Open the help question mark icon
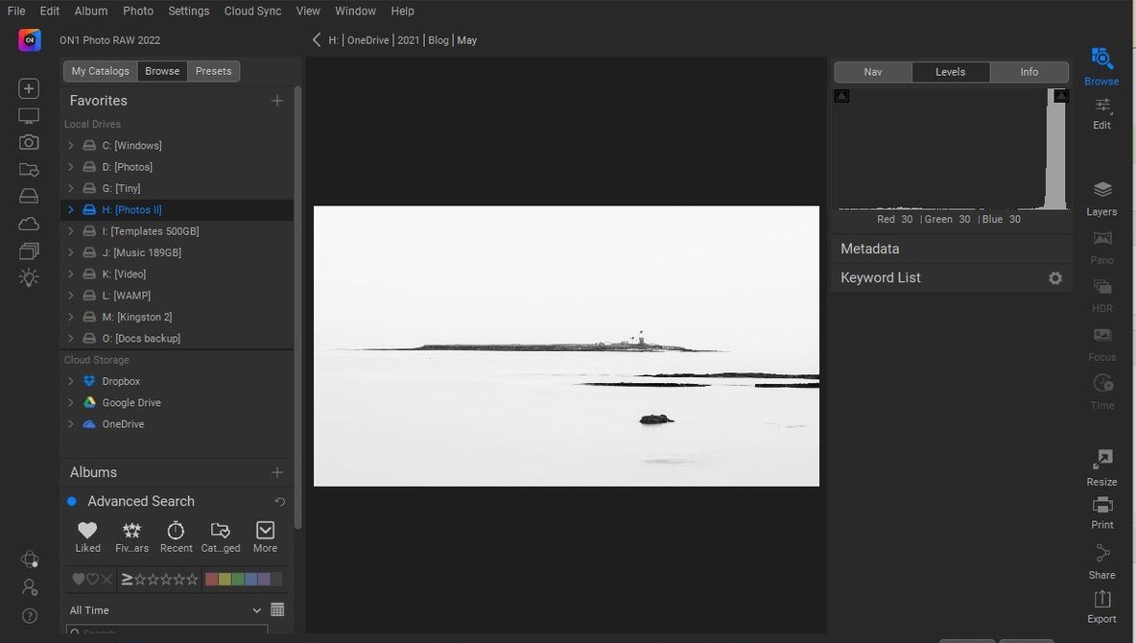Screen dimensions: 1136x643 (x=30, y=615)
